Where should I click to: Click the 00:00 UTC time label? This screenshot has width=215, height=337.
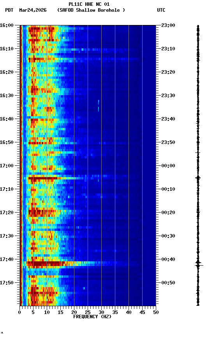(168, 166)
